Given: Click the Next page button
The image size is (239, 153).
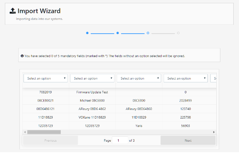Looking at the screenshot, I should pos(188,140).
